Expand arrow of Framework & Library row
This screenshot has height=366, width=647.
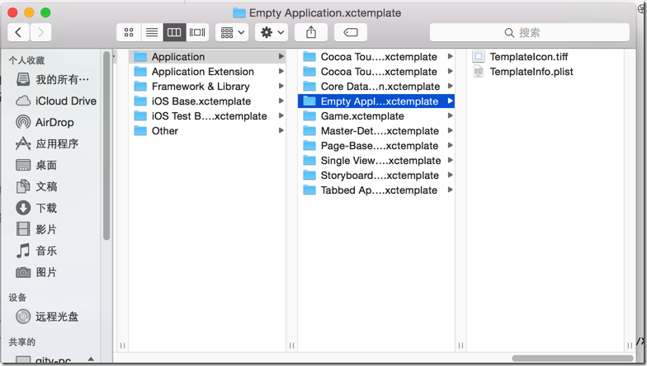coord(281,86)
